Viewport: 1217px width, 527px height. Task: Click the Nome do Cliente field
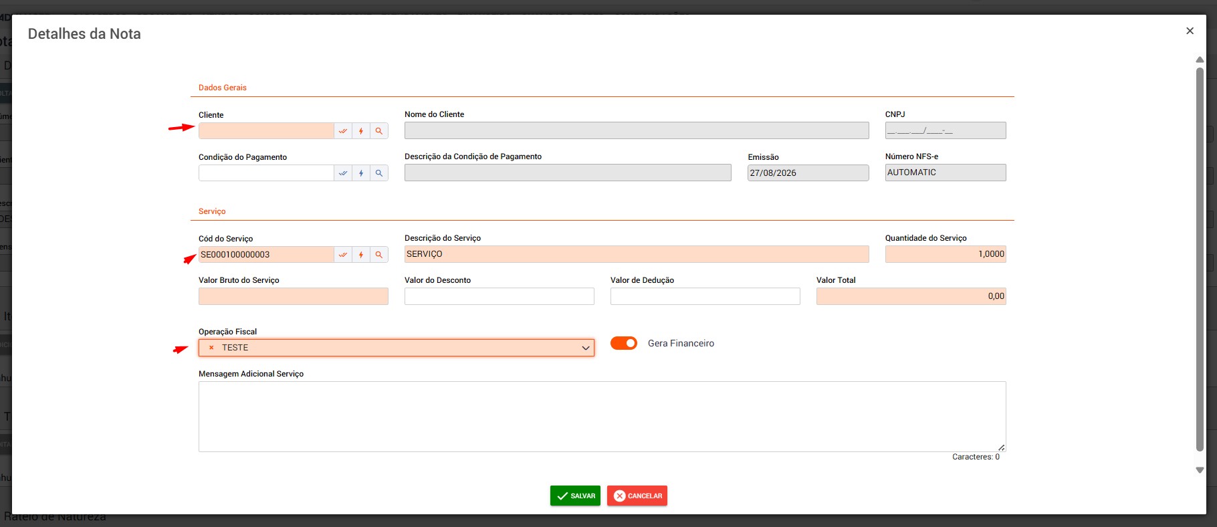coord(637,130)
